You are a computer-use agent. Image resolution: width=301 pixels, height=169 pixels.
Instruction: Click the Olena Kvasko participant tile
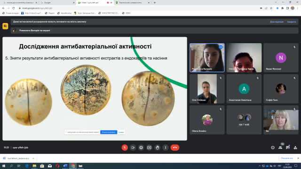pyautogui.click(x=207, y=120)
